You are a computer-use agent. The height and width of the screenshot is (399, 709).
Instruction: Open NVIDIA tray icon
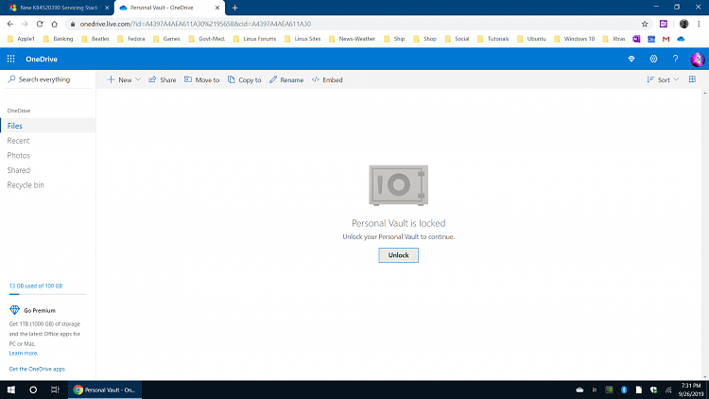pyautogui.click(x=609, y=390)
